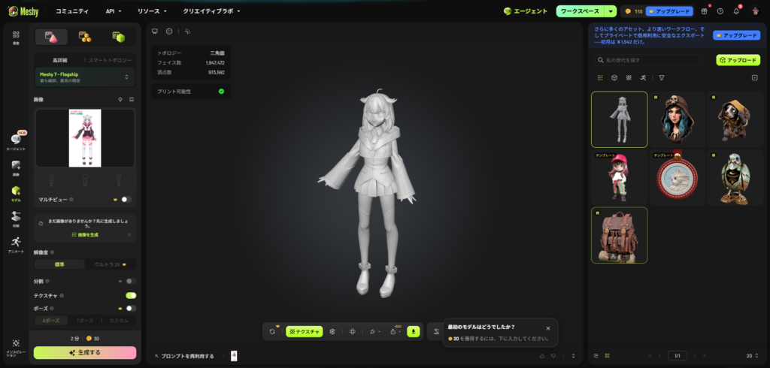The height and width of the screenshot is (368, 770).
Task: Open the コミュニティ menu item
Action: (x=72, y=11)
